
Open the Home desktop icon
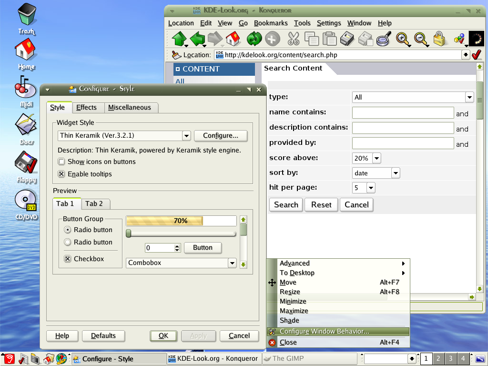coord(26,54)
